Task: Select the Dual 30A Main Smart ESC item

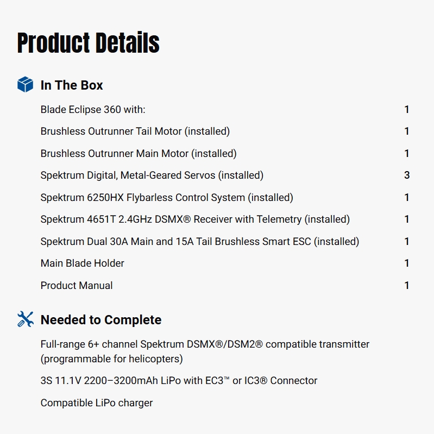Action: 200,242
